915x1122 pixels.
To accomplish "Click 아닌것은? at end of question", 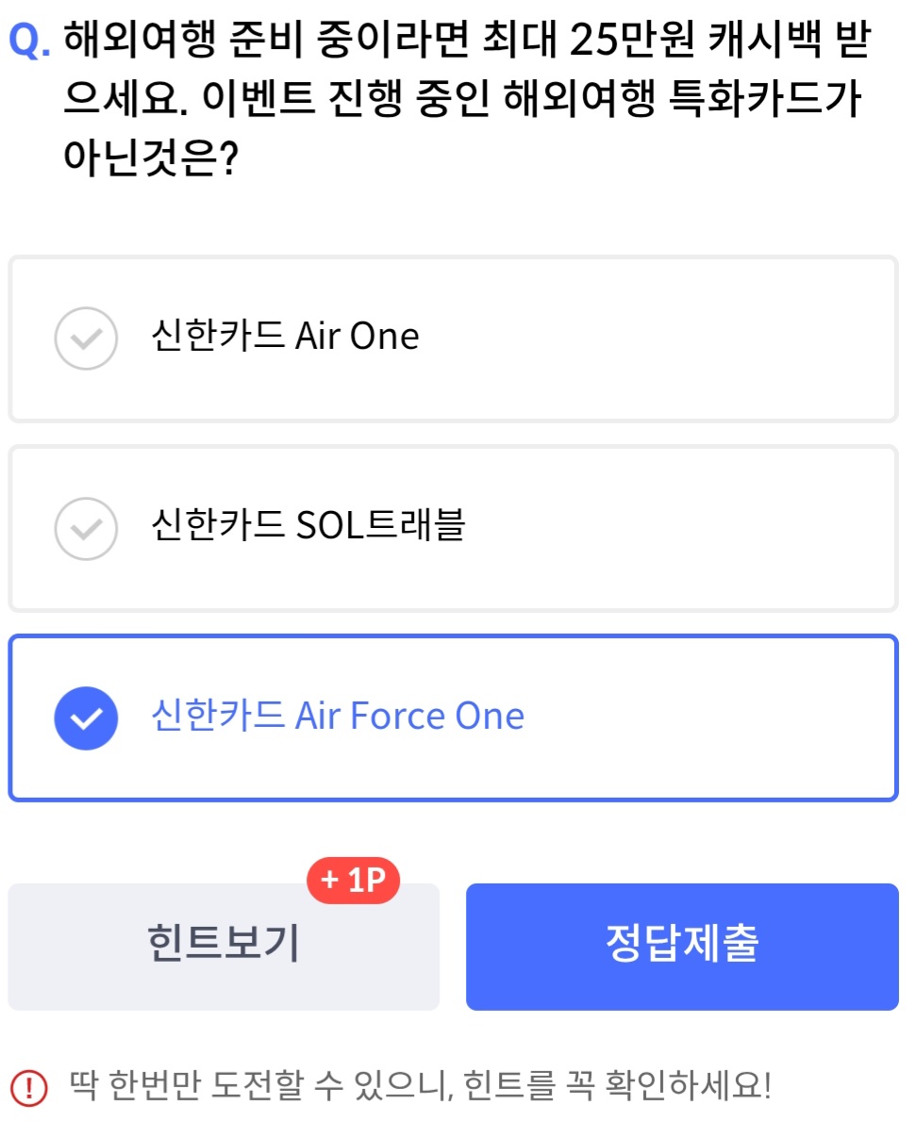I will (151, 157).
